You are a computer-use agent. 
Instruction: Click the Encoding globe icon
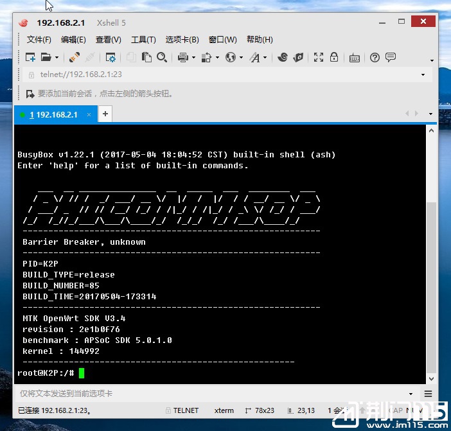click(x=231, y=57)
